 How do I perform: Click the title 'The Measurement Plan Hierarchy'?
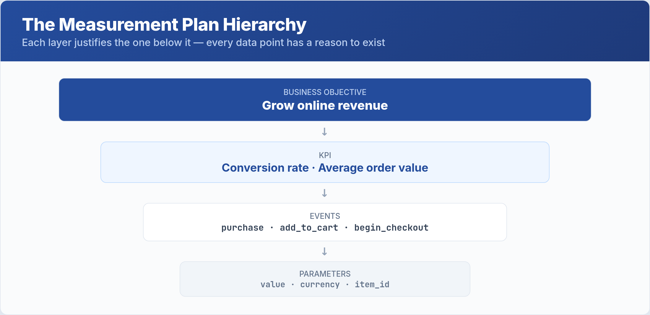point(164,25)
